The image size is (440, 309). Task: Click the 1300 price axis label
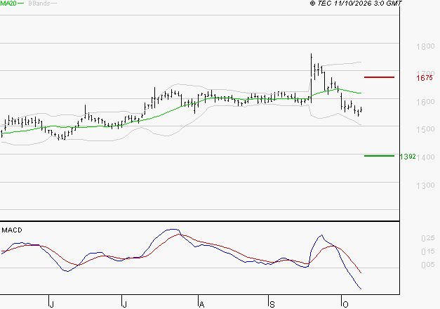(x=425, y=185)
